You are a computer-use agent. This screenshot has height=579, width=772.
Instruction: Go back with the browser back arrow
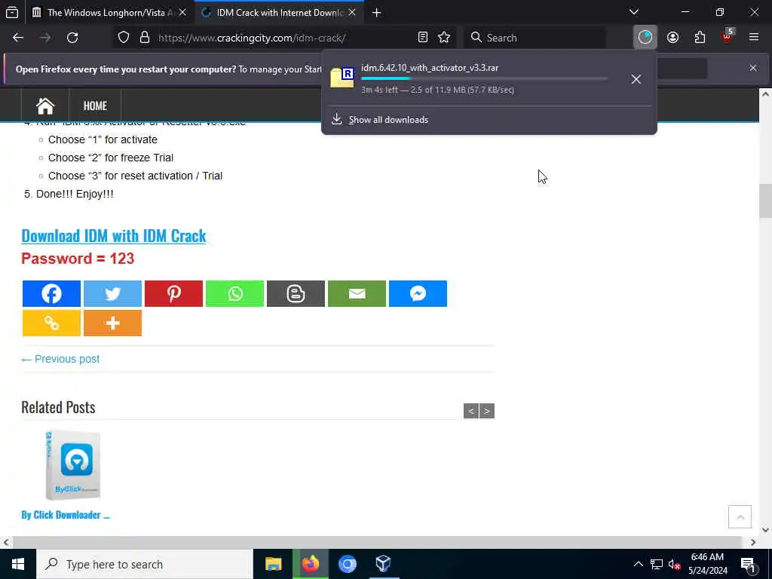(18, 38)
